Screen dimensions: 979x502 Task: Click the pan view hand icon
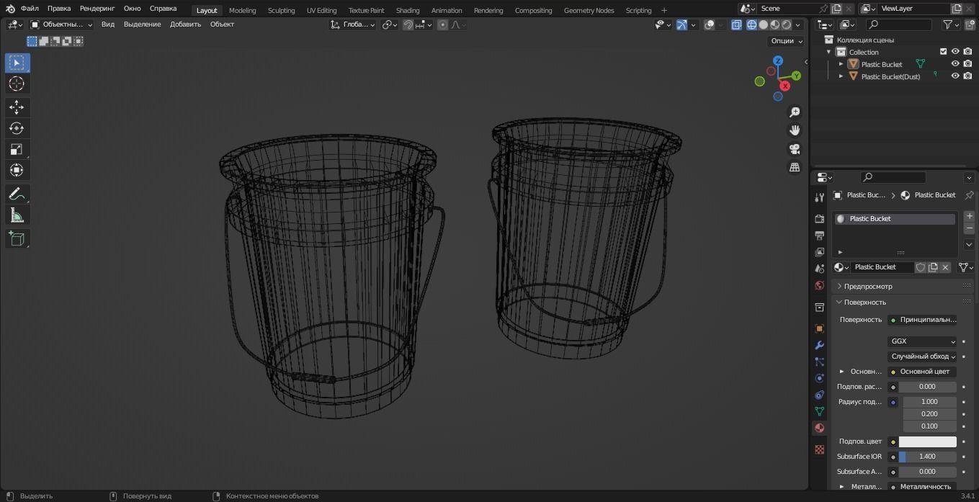tap(795, 130)
